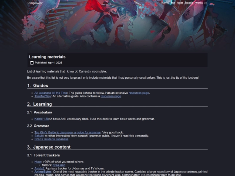The width and height of the screenshot is (235, 176).
Task: Visit TheMoeWay guide link
Action: point(43,96)
